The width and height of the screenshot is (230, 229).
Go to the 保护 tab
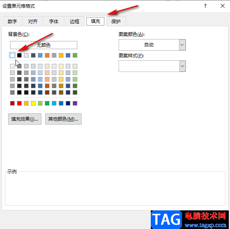[x=116, y=21]
